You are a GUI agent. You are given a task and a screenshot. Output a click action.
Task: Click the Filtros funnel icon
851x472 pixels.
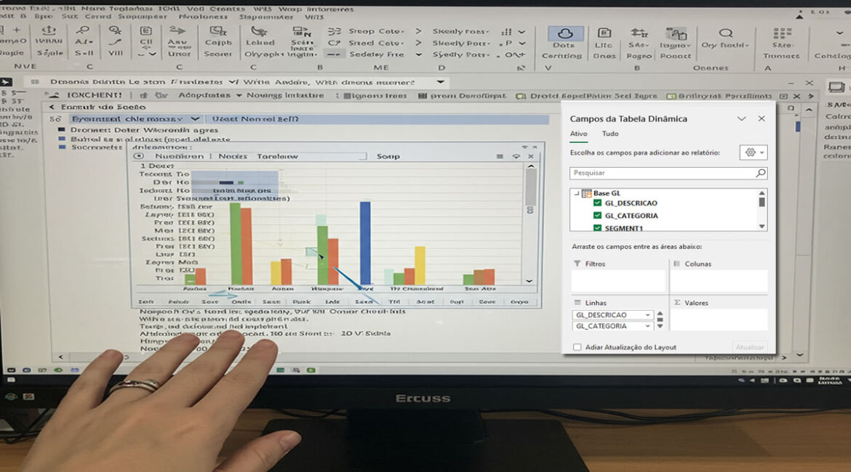[x=578, y=264]
